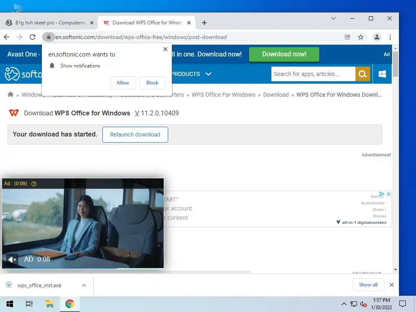Dismiss the notification permission popup
The image size is (416, 312).
pyautogui.click(x=165, y=49)
